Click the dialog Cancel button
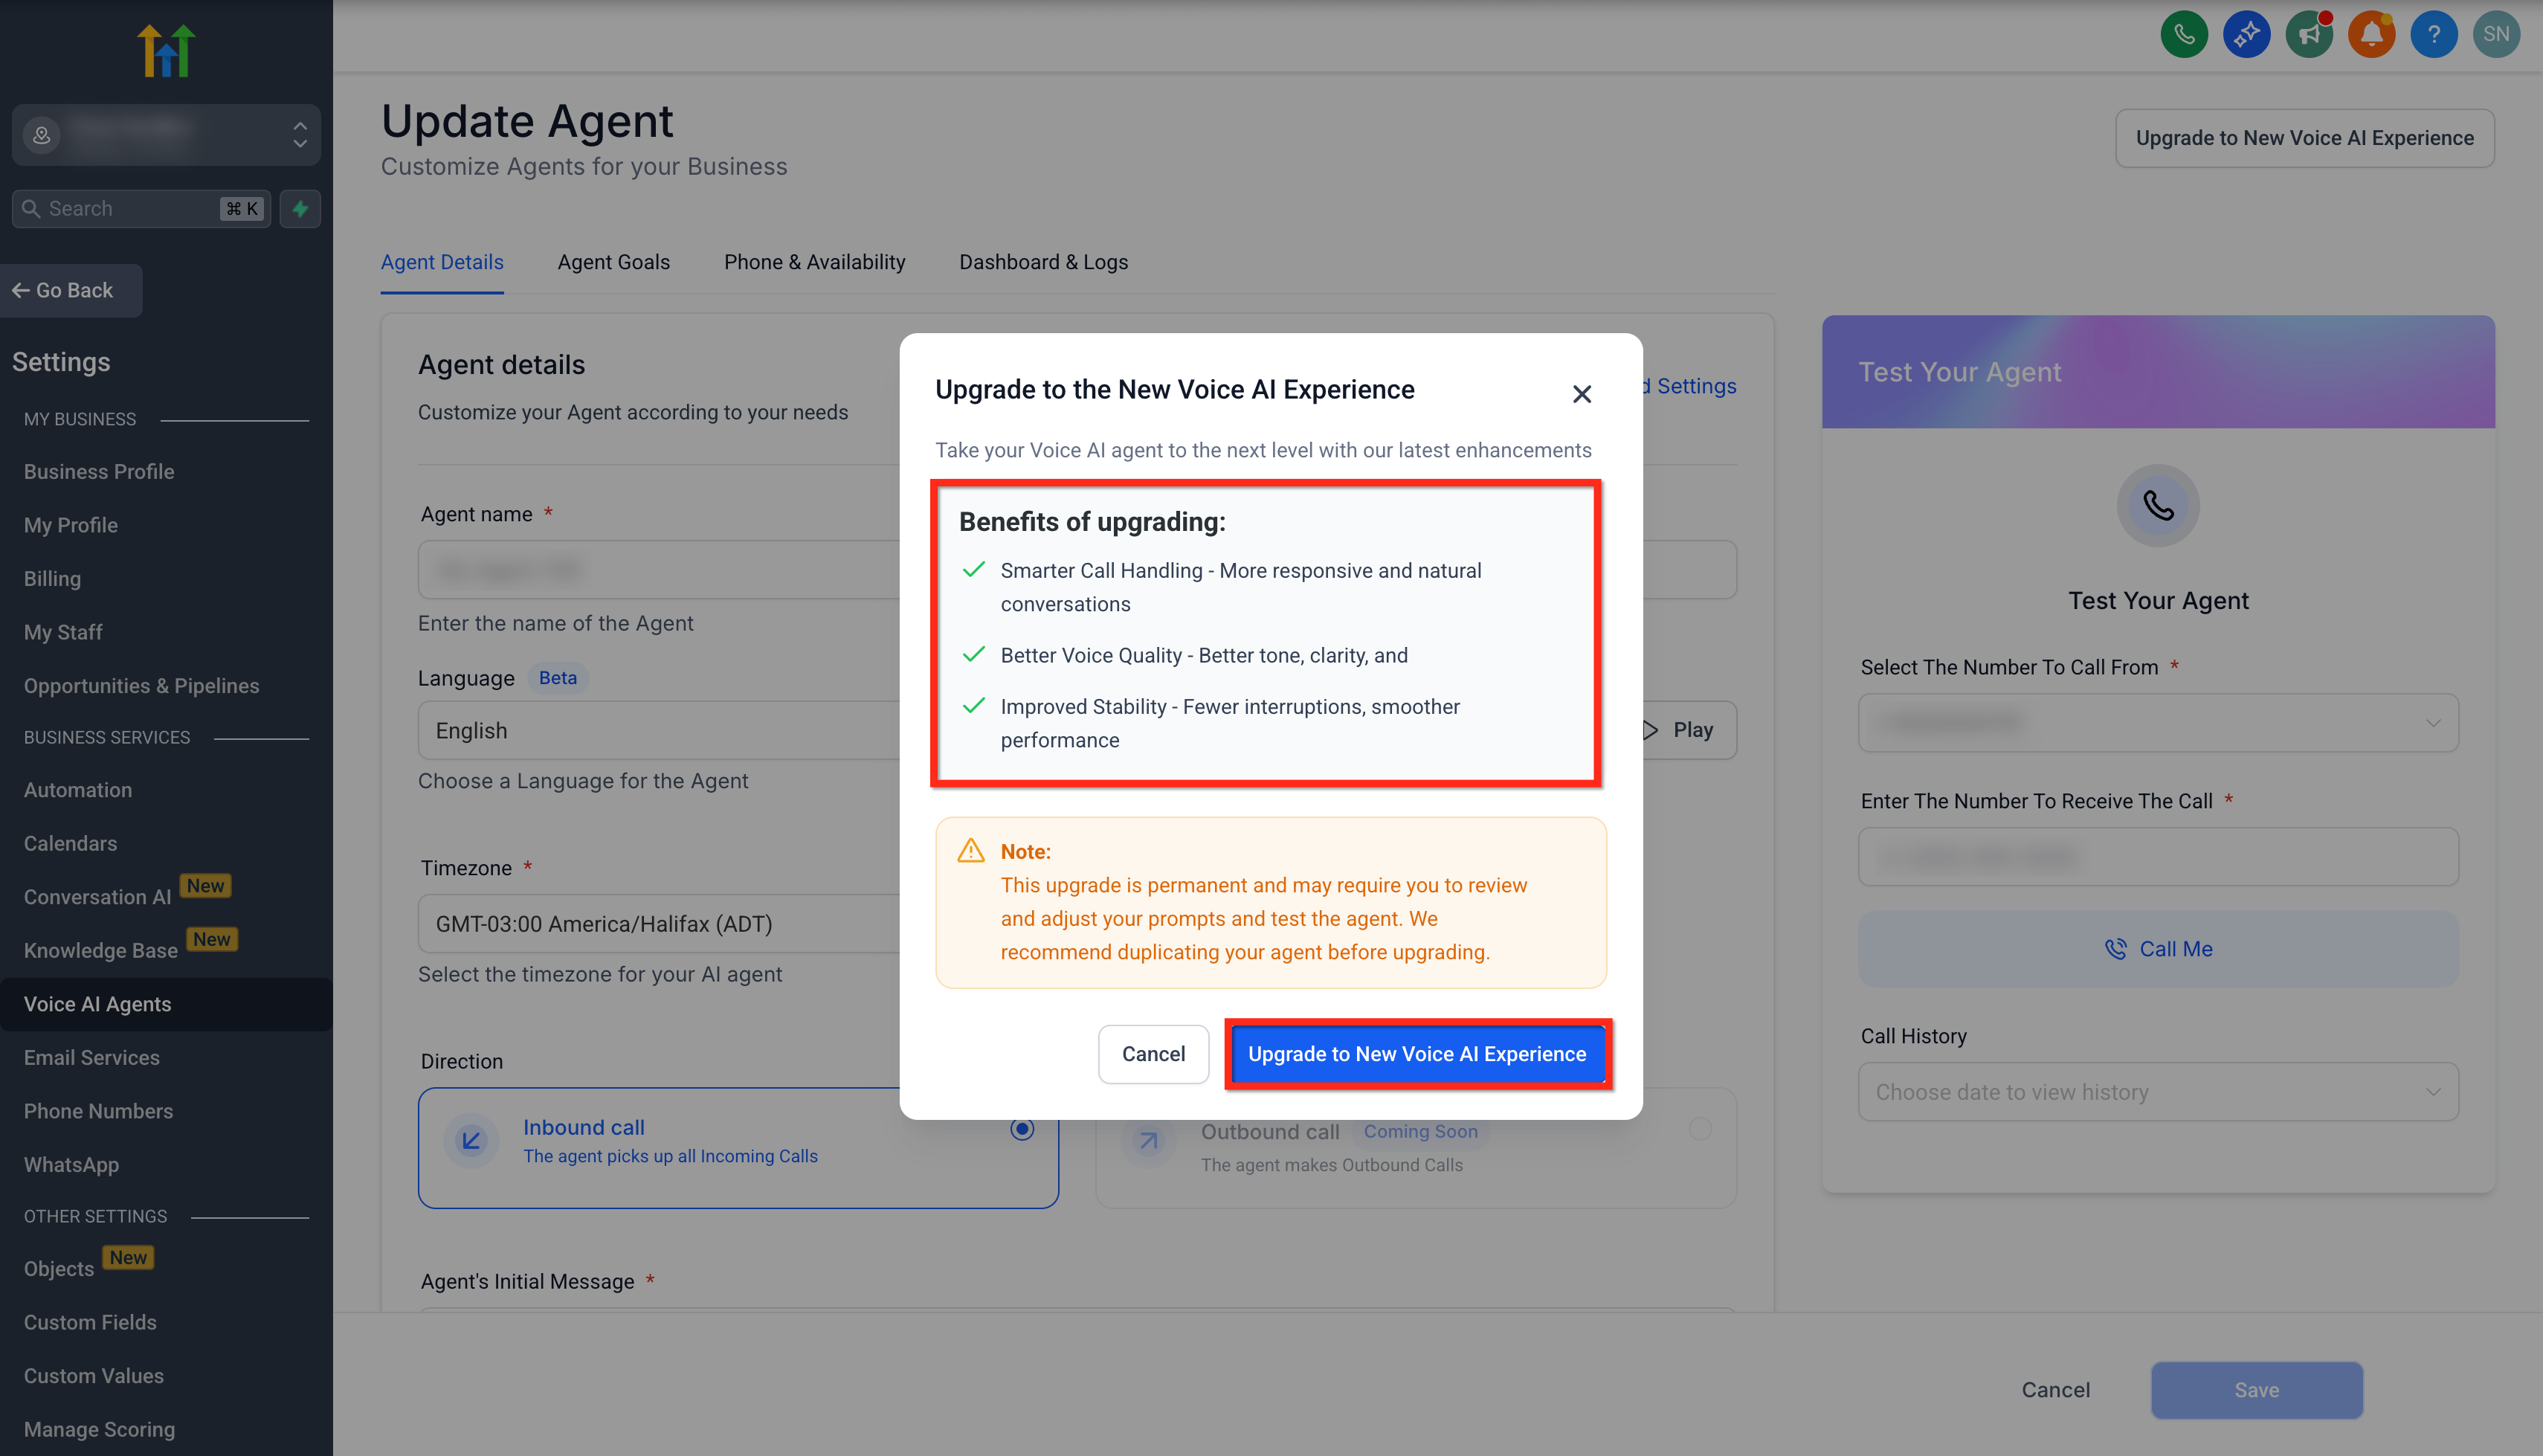 tap(1153, 1054)
